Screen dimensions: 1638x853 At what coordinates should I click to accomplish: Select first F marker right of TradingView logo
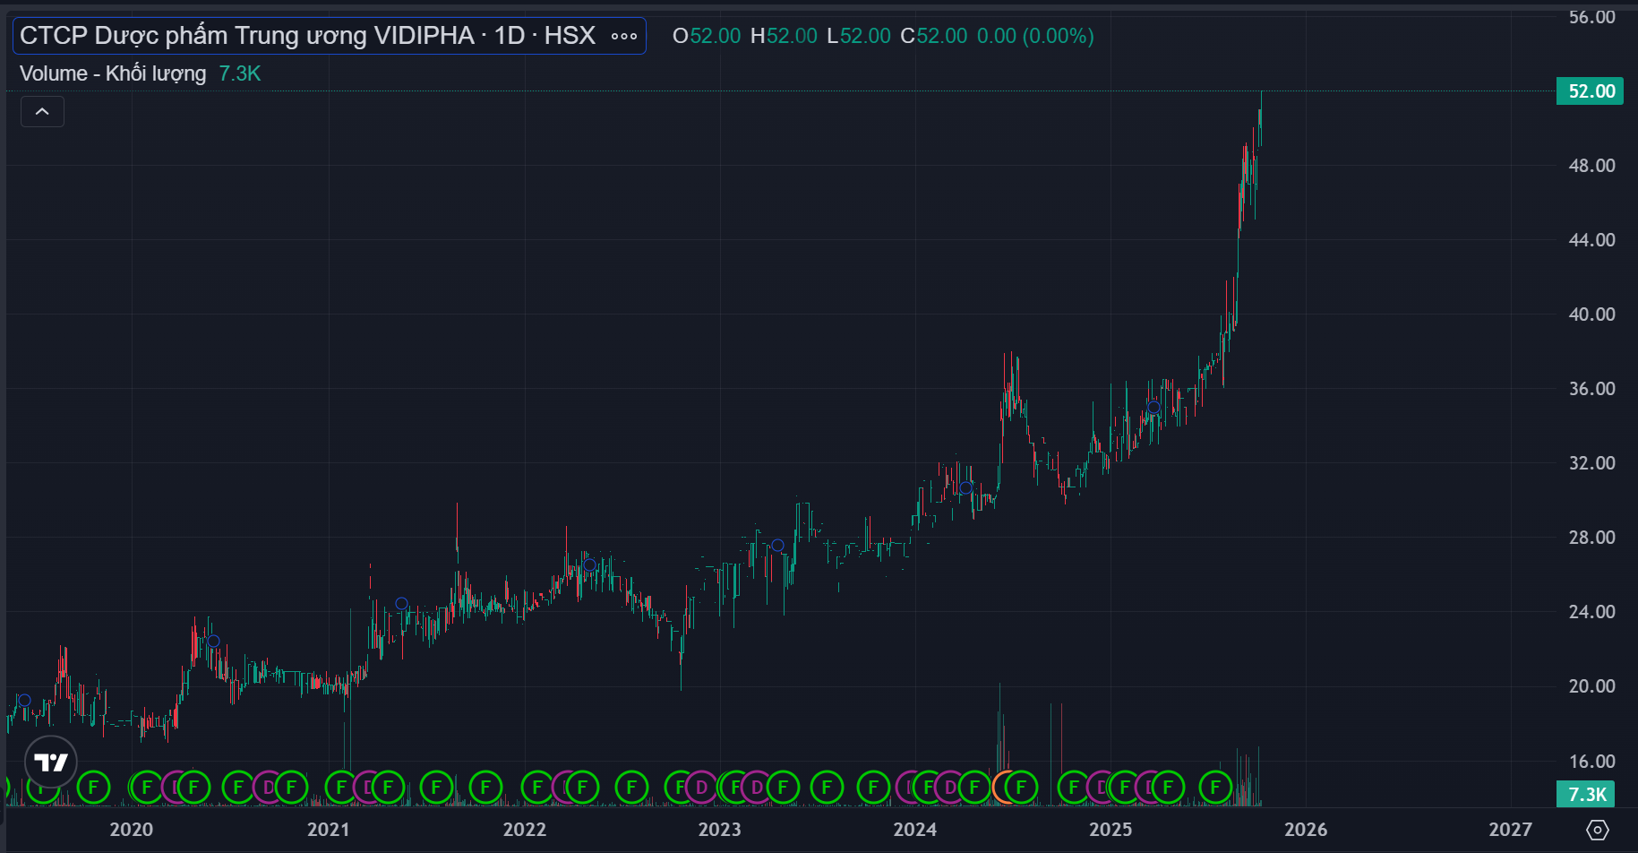coord(93,788)
